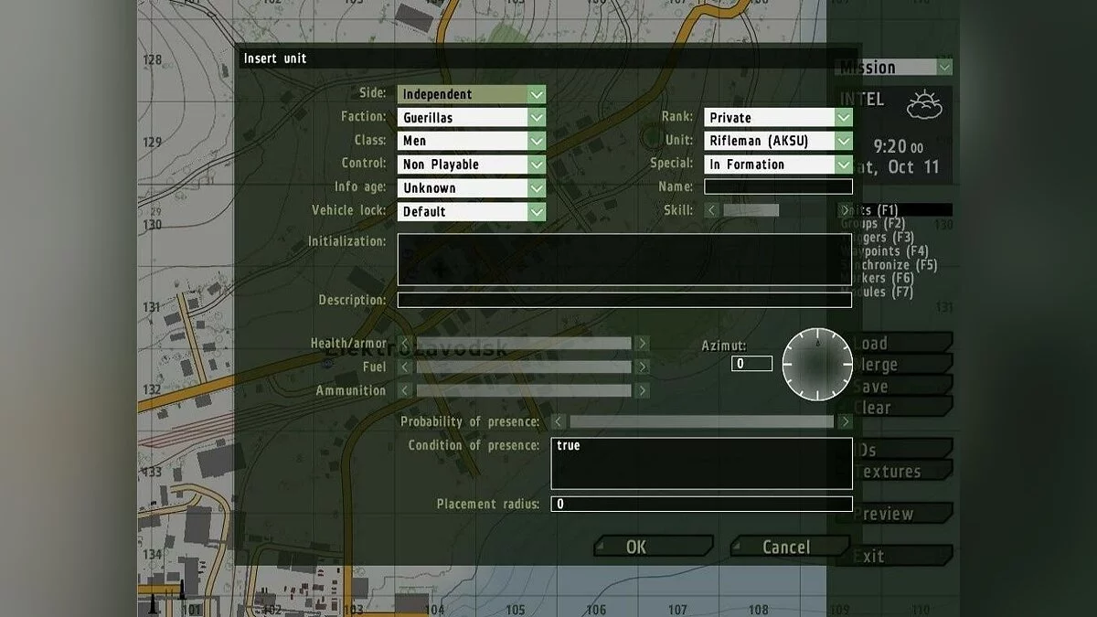Click the Probability of presence right arrow
Screen dimensions: 1097x617
pos(845,421)
